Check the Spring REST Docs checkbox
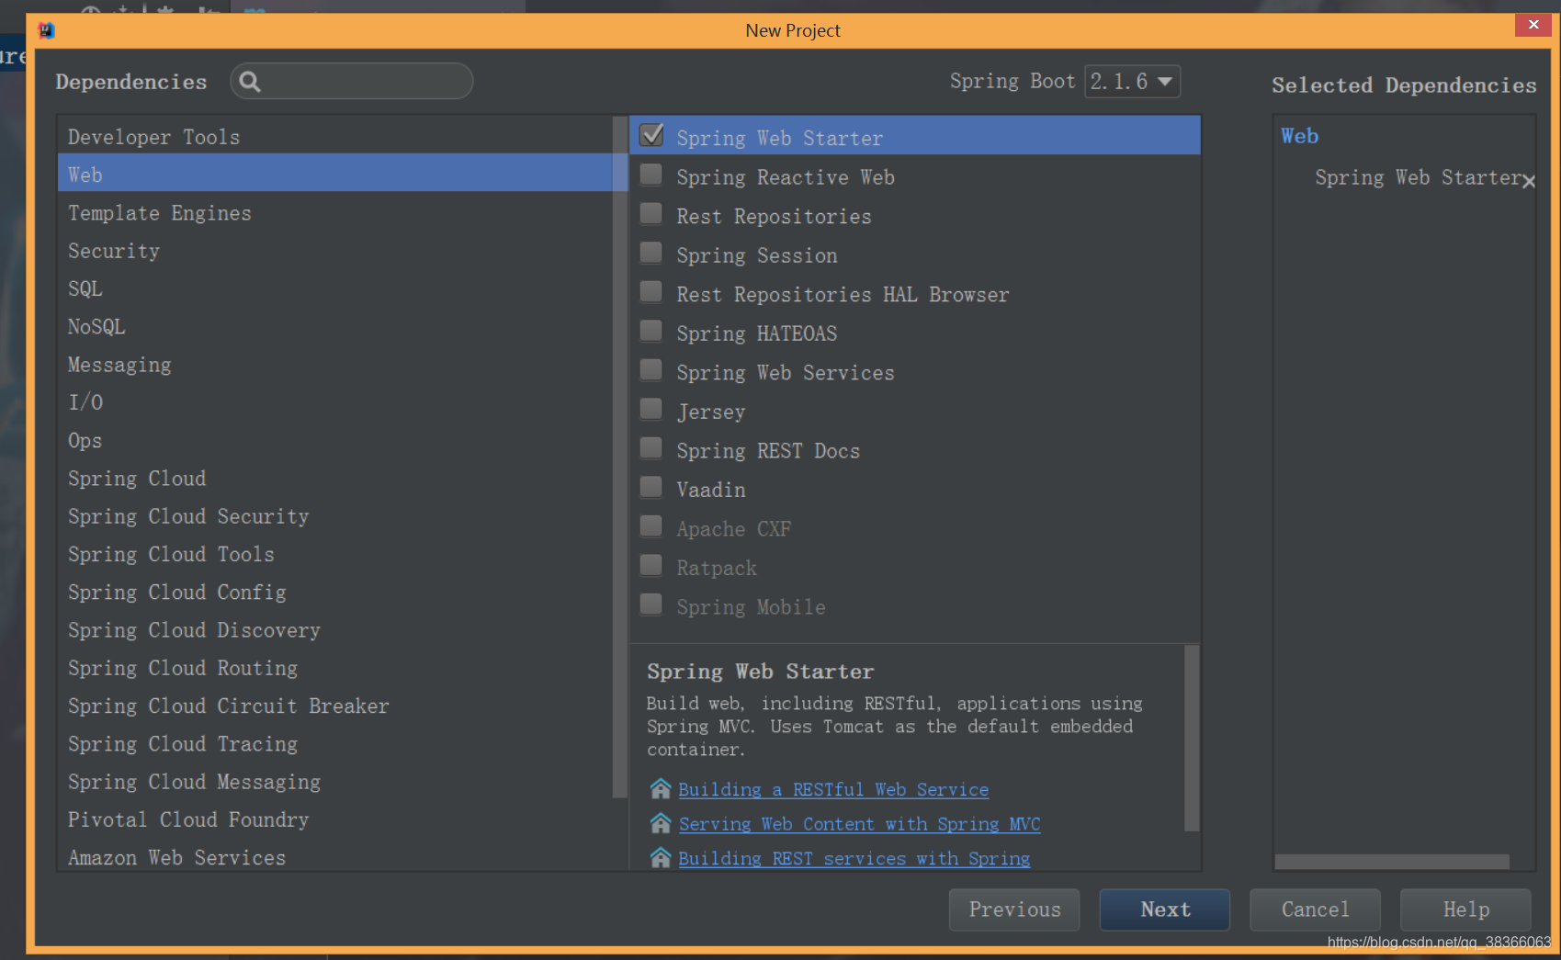Screen dimensions: 1561x960 pyautogui.click(x=651, y=448)
